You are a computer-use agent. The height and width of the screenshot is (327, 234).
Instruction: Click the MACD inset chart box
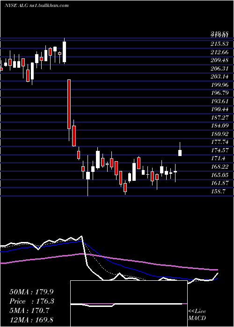coord(129,304)
